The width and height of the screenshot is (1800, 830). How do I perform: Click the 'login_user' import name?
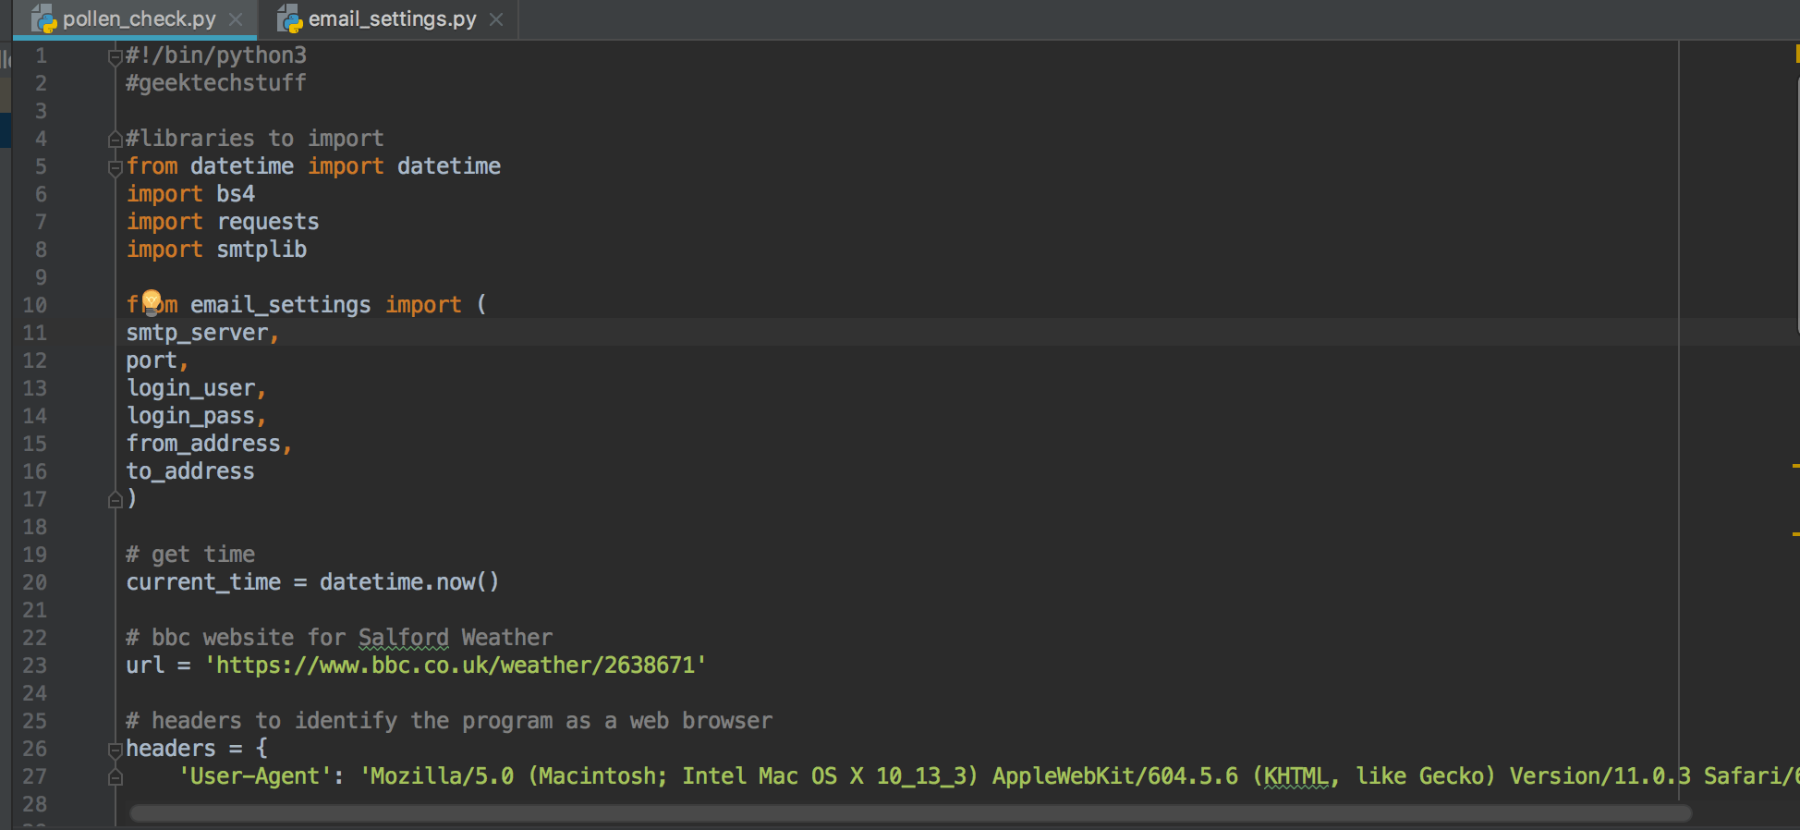190,388
